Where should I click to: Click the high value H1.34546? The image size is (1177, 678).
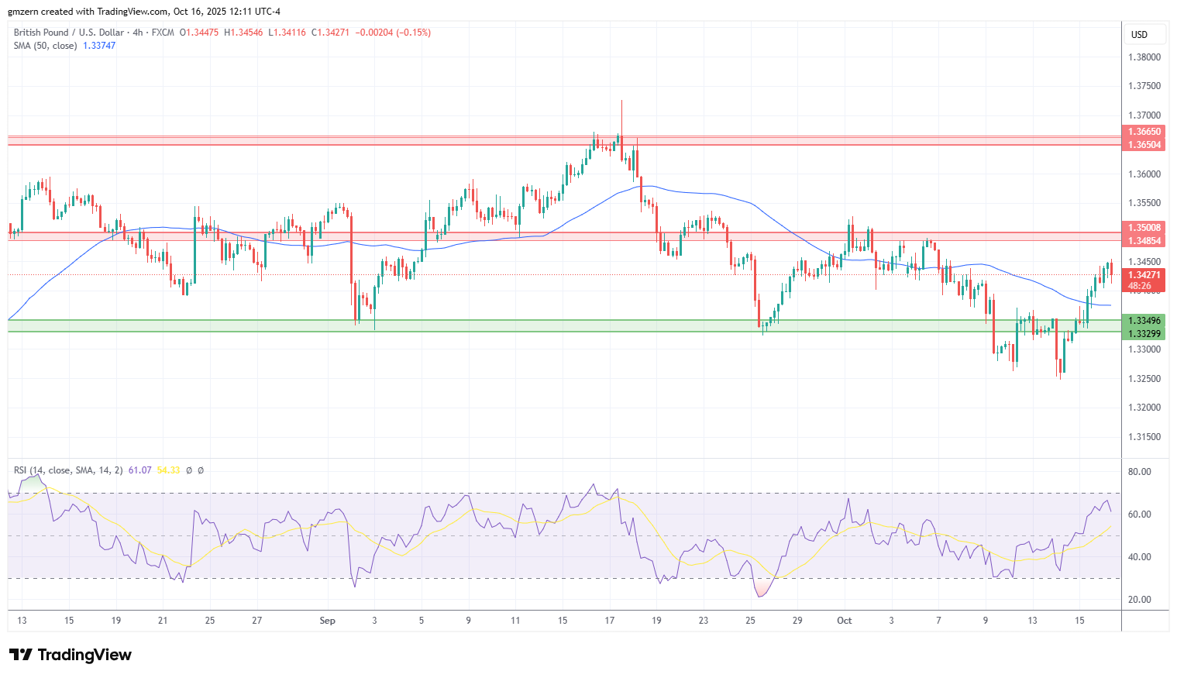click(243, 33)
